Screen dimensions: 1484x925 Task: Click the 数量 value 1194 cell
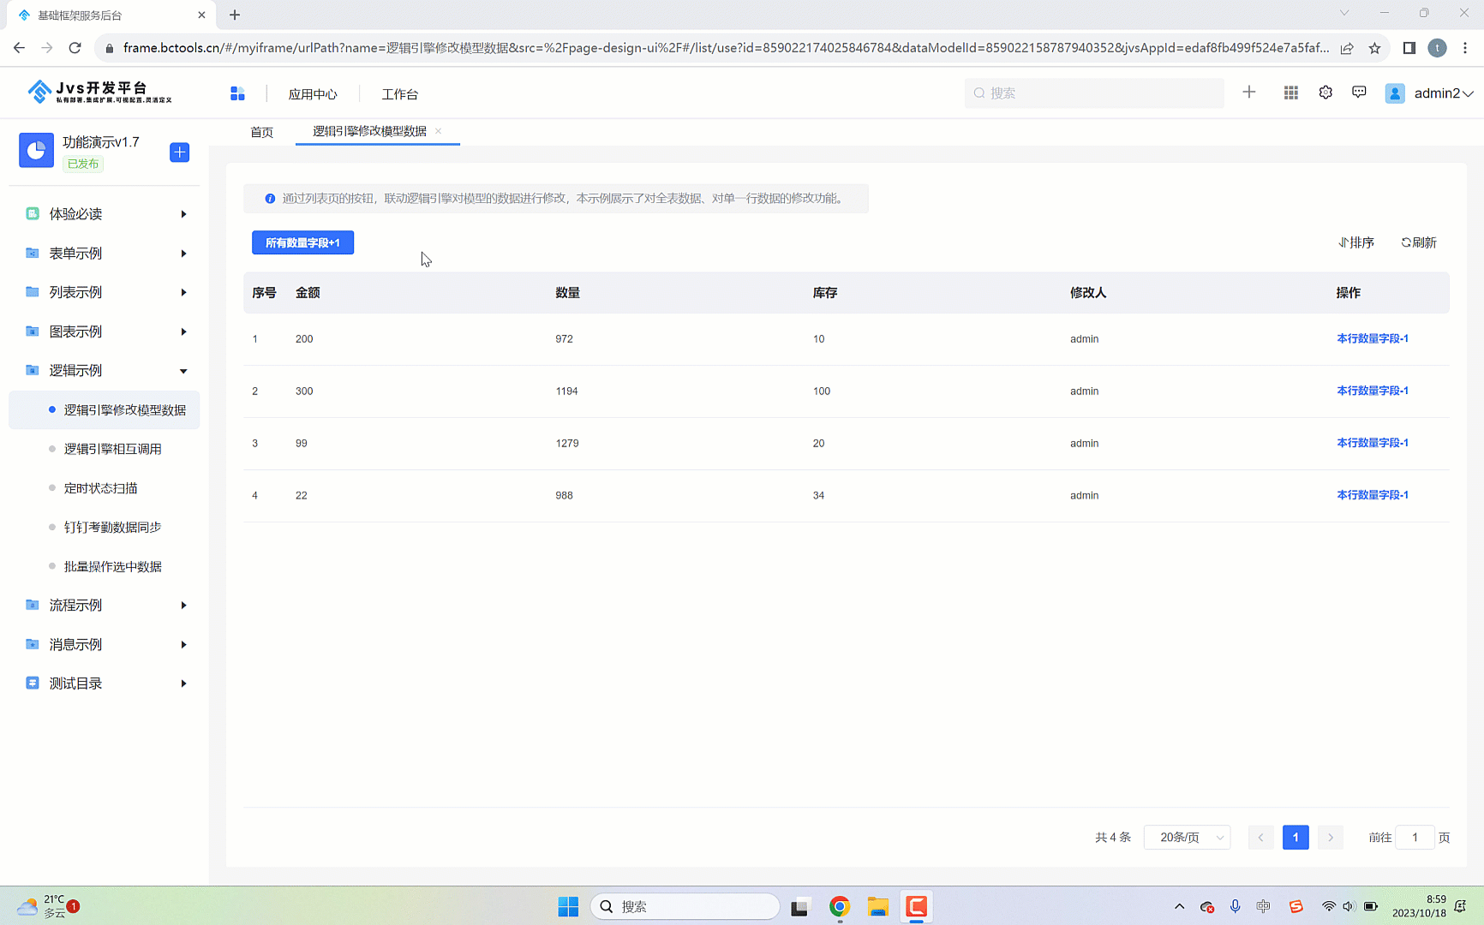566,391
